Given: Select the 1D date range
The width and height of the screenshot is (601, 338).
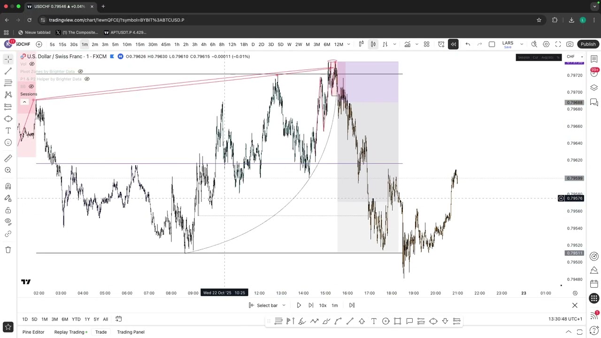Looking at the screenshot, I should (25, 319).
